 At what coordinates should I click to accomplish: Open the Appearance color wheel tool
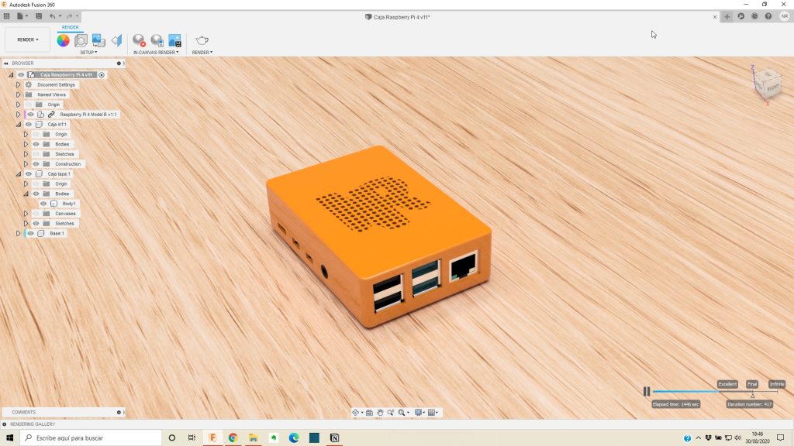[x=64, y=40]
